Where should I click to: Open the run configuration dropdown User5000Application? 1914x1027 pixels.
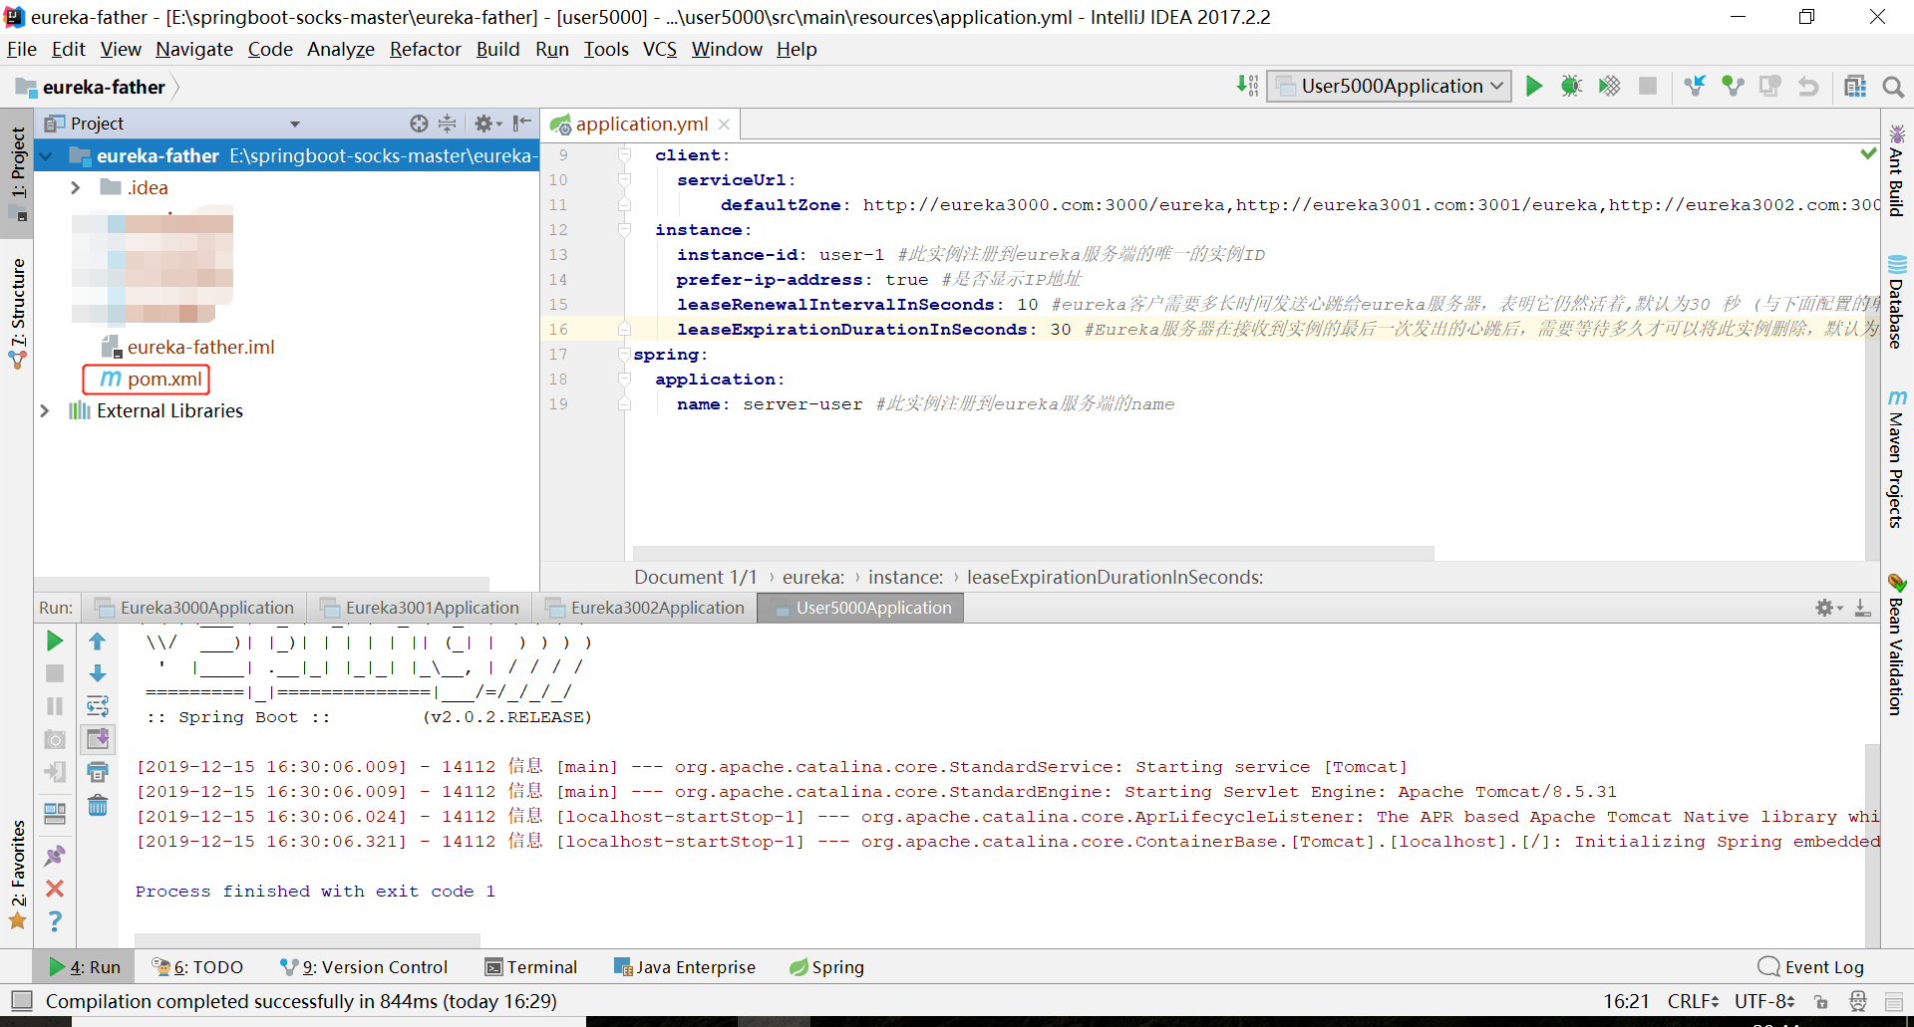[1390, 87]
